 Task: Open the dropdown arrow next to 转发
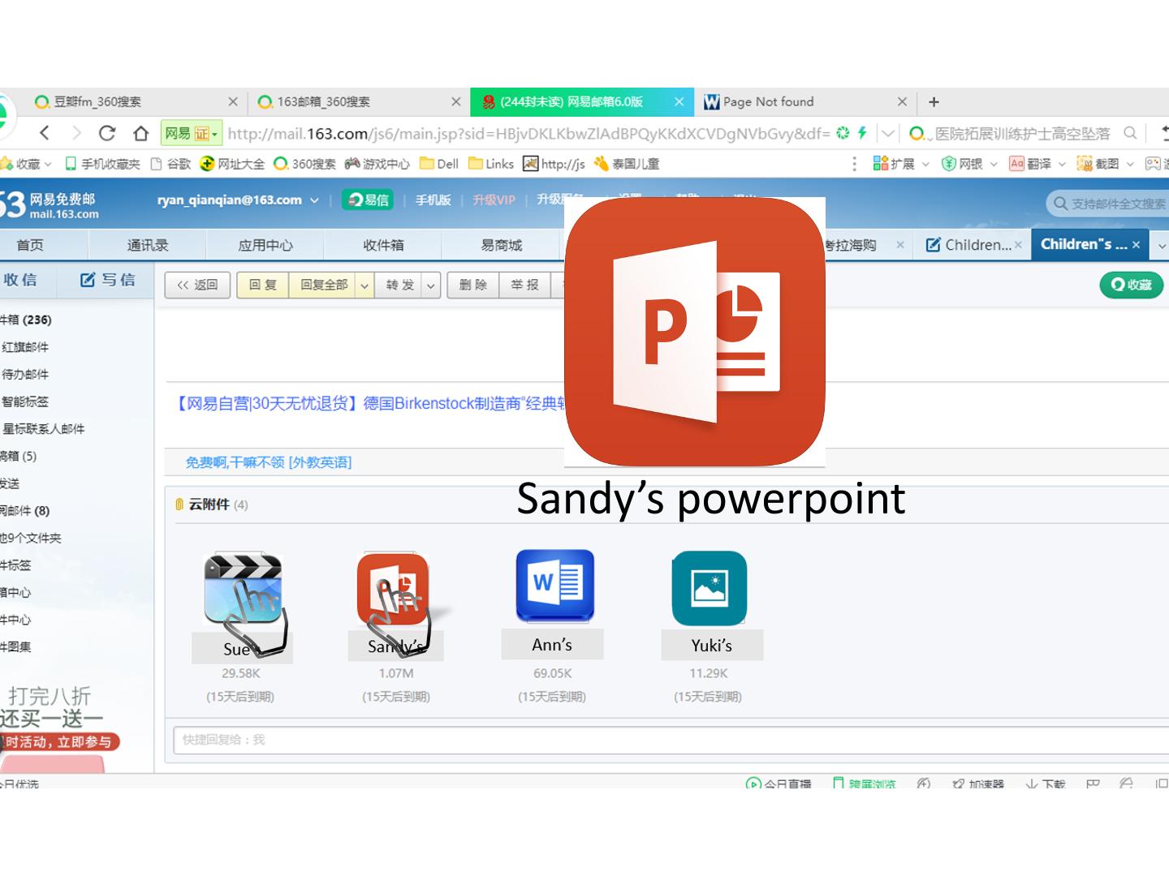431,286
